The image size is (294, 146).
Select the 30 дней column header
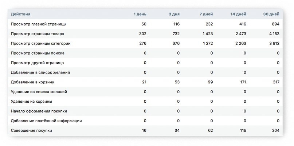[x=271, y=14]
